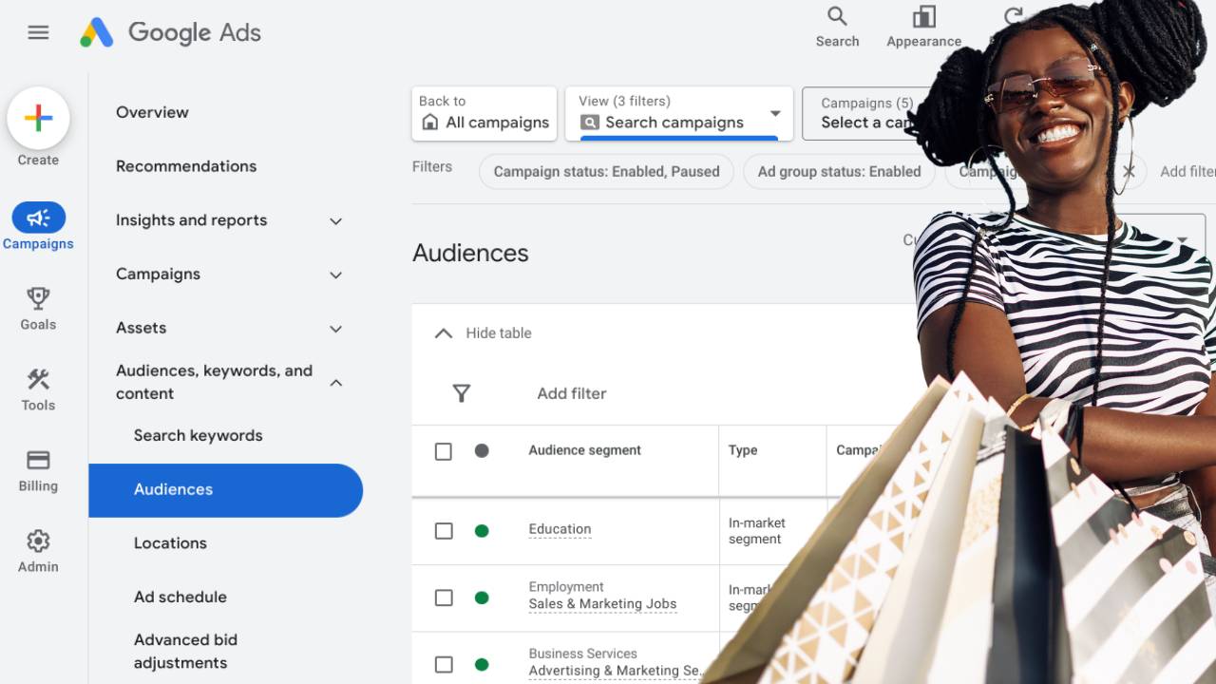Check the Education row checkbox
The image size is (1216, 684).
444,530
